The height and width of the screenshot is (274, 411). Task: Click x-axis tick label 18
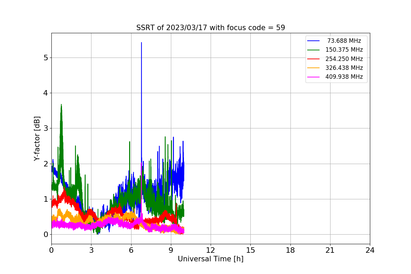[x=290, y=250]
